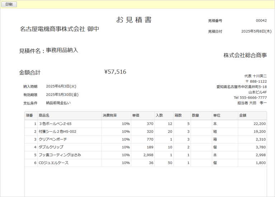Select the 商品名 column header
This screenshot has height=197, width=275.
[x=44, y=115]
